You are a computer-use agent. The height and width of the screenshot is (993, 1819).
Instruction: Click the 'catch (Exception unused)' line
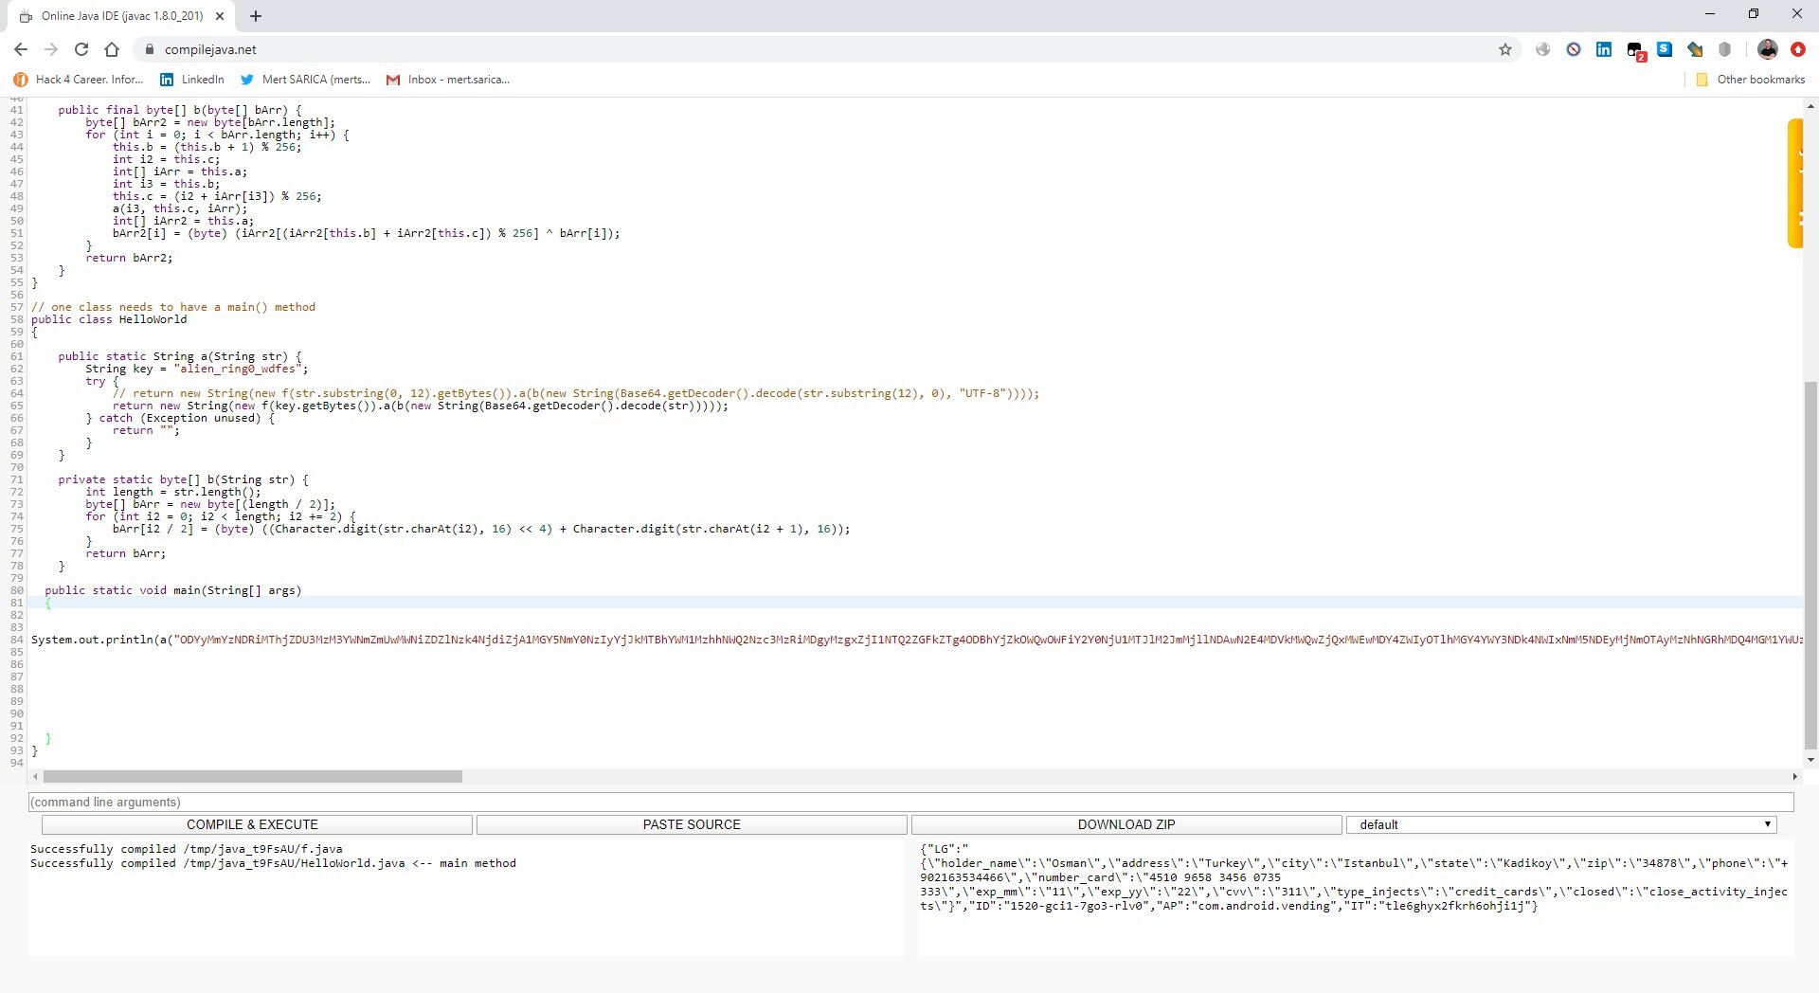pos(180,418)
